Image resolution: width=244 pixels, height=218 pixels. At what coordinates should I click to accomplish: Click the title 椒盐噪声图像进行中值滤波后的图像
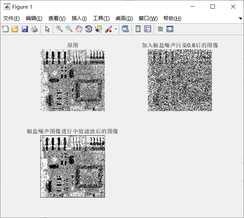click(73, 132)
